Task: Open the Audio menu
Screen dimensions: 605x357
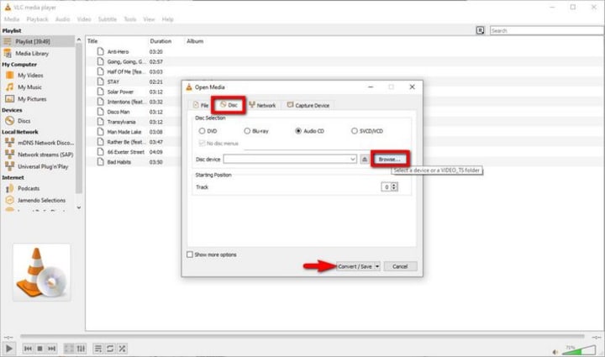Action: [62, 18]
